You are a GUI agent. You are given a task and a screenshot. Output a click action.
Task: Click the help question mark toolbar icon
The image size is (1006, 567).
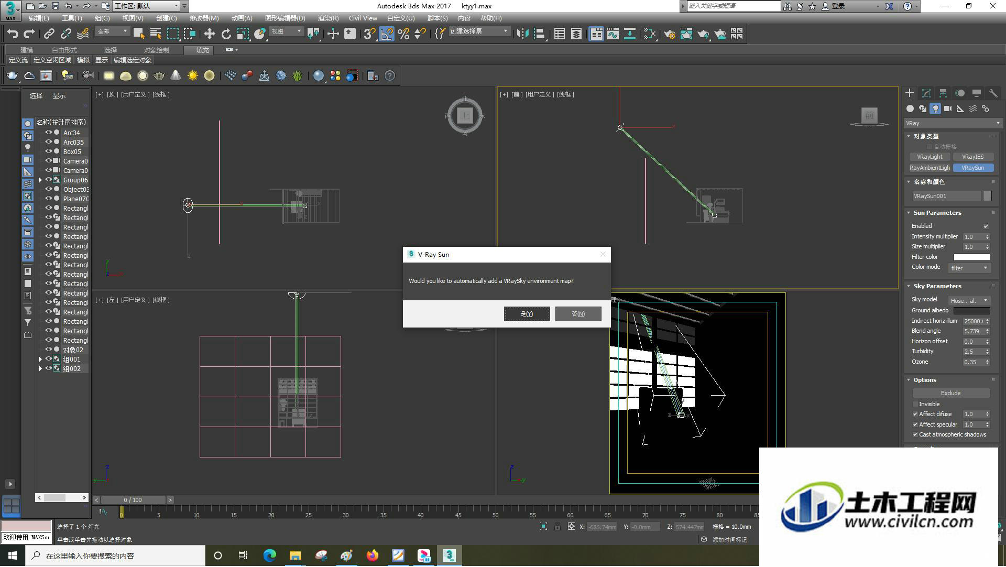click(390, 76)
